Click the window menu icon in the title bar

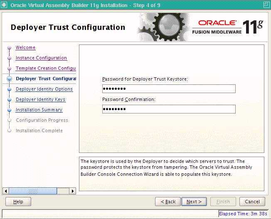tap(4, 5)
